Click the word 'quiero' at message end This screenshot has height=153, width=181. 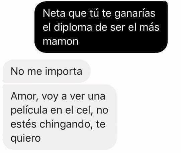26,139
